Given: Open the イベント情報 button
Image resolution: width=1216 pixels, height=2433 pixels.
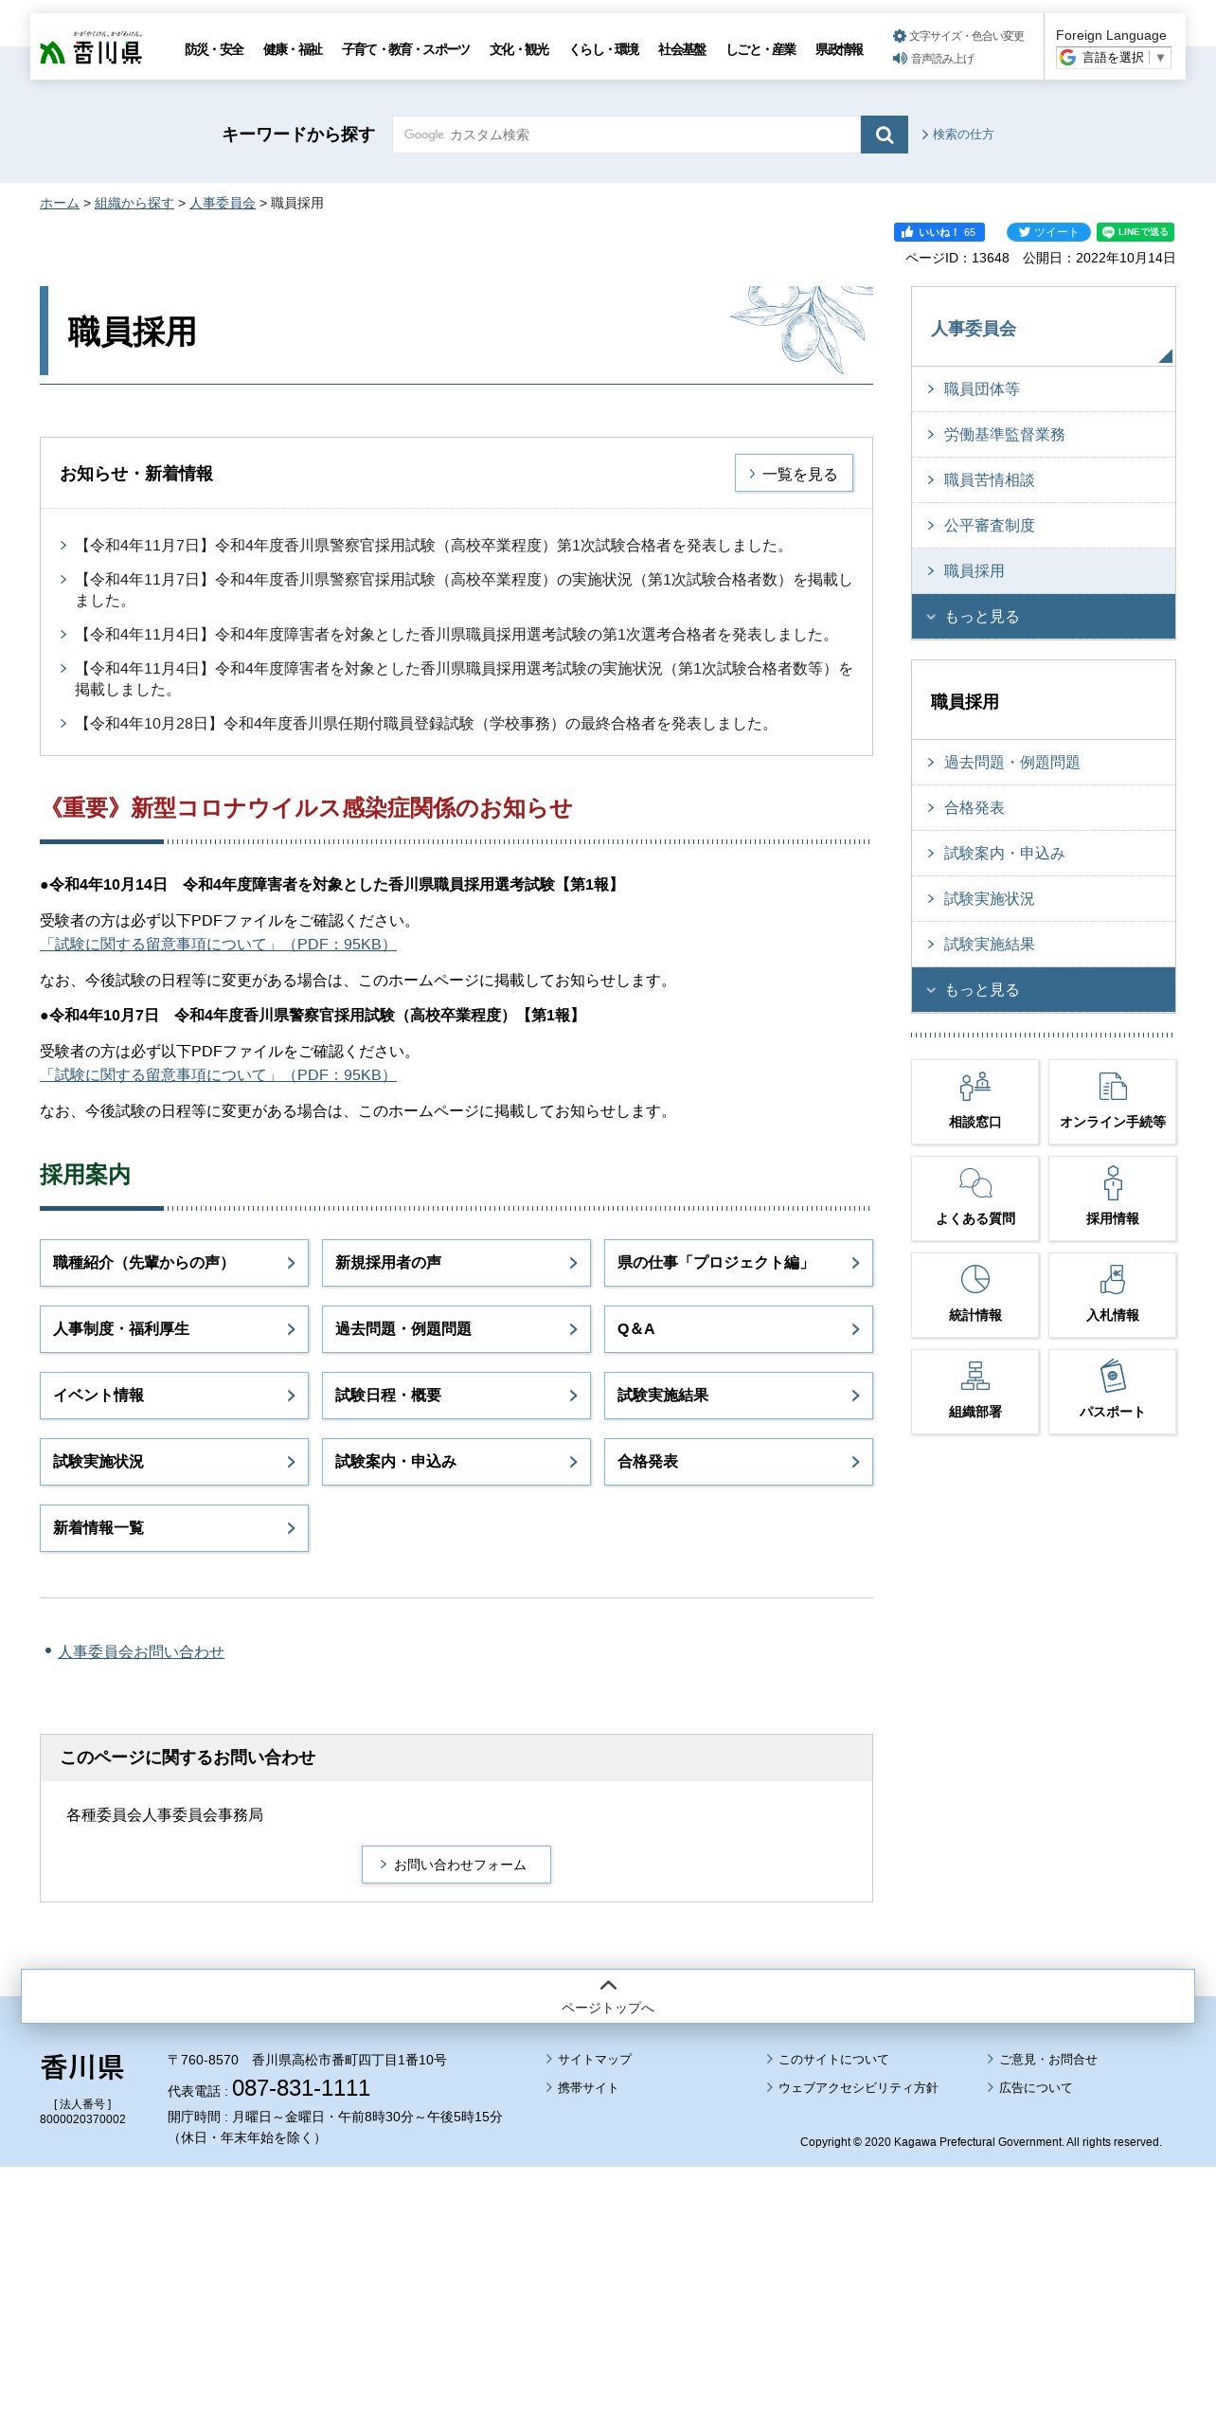Looking at the screenshot, I should click(x=174, y=1396).
